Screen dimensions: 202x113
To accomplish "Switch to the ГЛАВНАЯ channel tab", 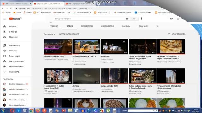I will coord(54,26).
